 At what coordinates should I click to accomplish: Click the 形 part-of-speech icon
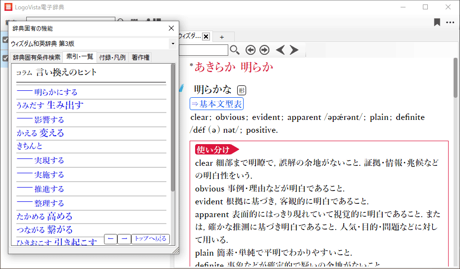click(x=242, y=90)
